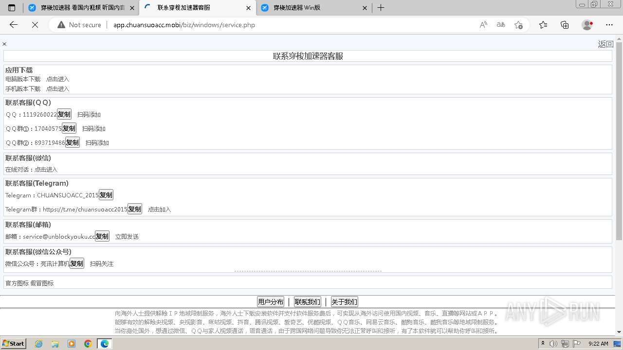Copy the QQ number 1119260022
The height and width of the screenshot is (350, 623).
tap(64, 114)
